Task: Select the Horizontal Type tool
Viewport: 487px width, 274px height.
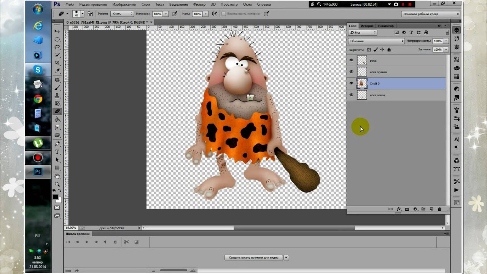Action: (x=57, y=152)
